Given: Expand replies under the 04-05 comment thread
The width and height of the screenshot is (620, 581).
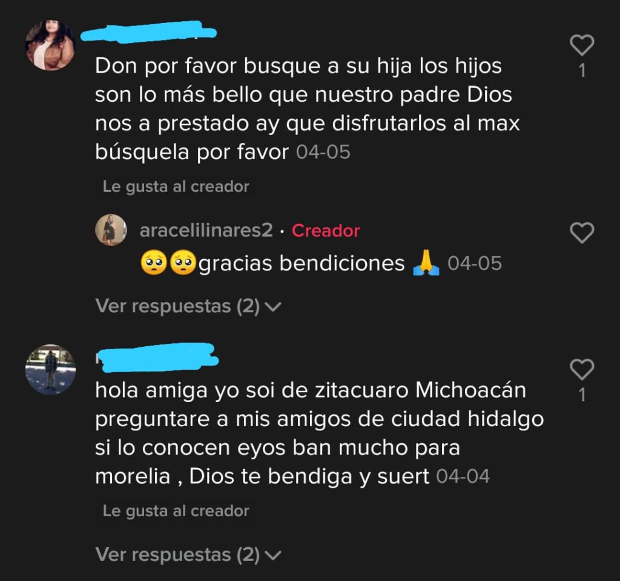Looking at the screenshot, I should pos(188,306).
